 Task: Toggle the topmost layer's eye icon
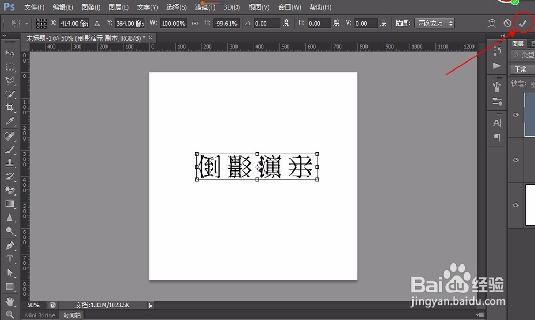516,115
